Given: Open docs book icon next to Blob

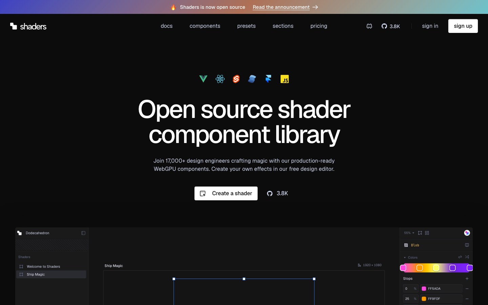Looking at the screenshot, I should click(x=467, y=245).
